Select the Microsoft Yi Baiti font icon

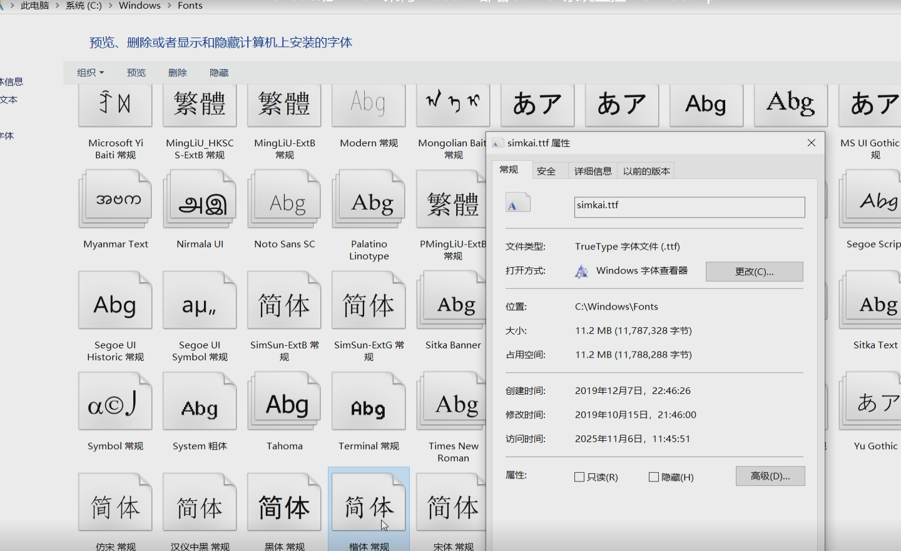pos(115,106)
